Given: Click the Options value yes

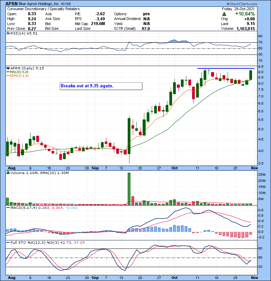Looking at the screenshot, I should pos(146,14).
